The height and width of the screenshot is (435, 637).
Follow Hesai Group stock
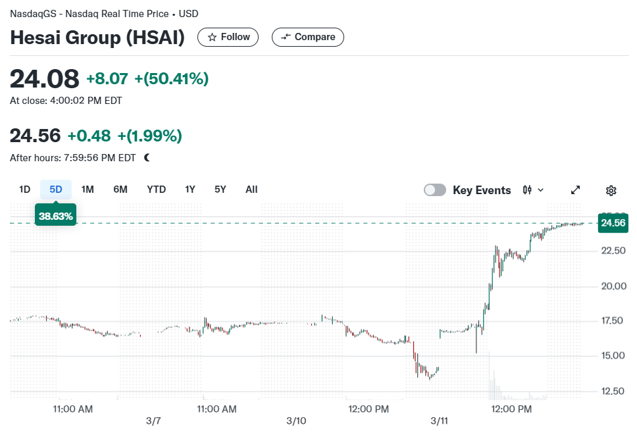coord(228,37)
